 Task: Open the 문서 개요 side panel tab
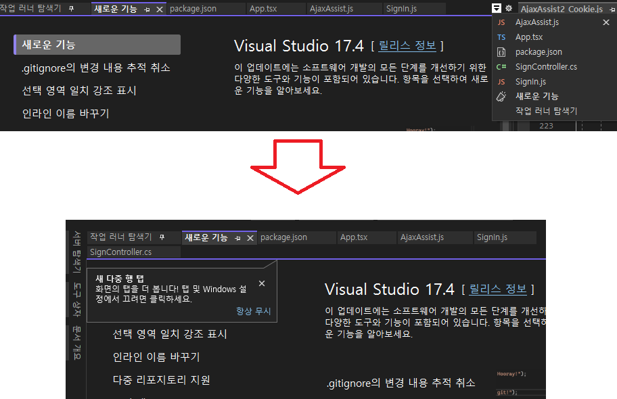coord(76,343)
